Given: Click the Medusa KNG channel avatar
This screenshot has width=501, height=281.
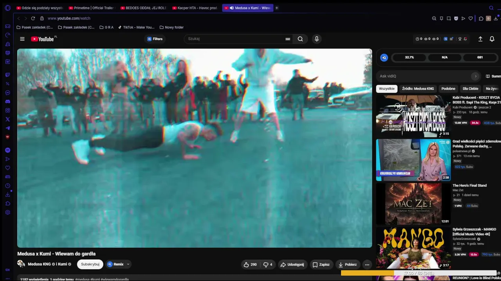Looking at the screenshot, I should [x=21, y=264].
